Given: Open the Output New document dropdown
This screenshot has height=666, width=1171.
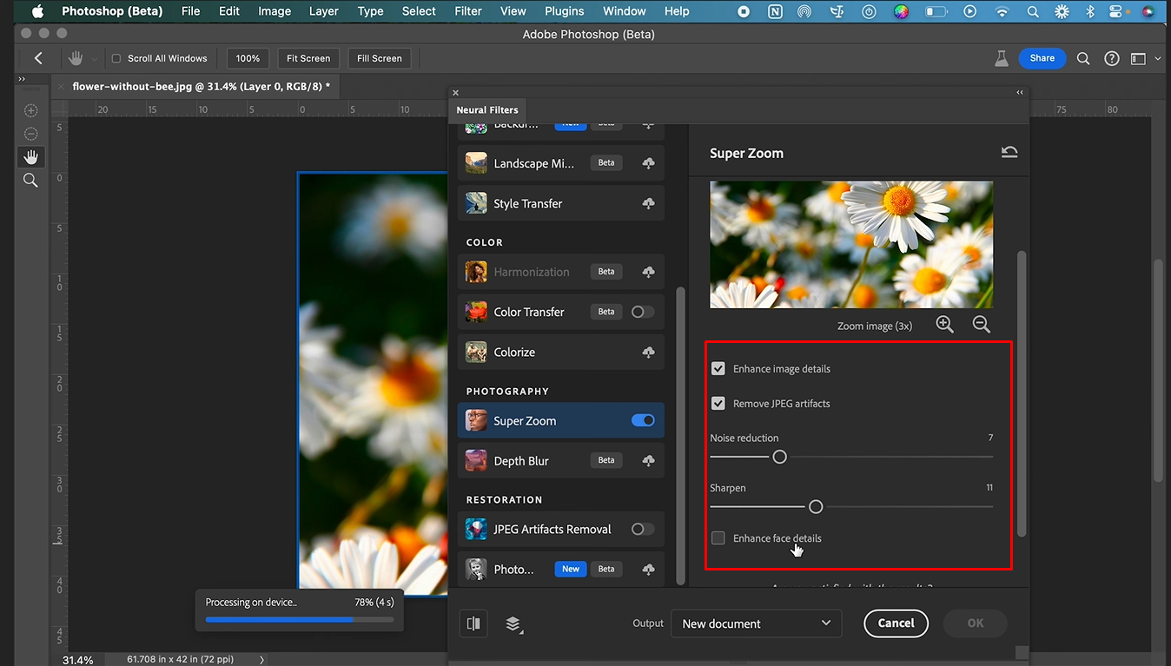Looking at the screenshot, I should [756, 623].
